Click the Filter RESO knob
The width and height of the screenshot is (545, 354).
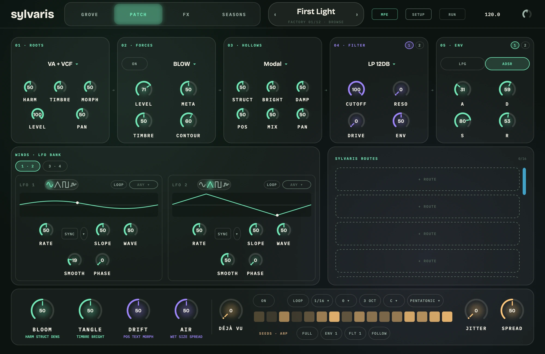(x=401, y=89)
